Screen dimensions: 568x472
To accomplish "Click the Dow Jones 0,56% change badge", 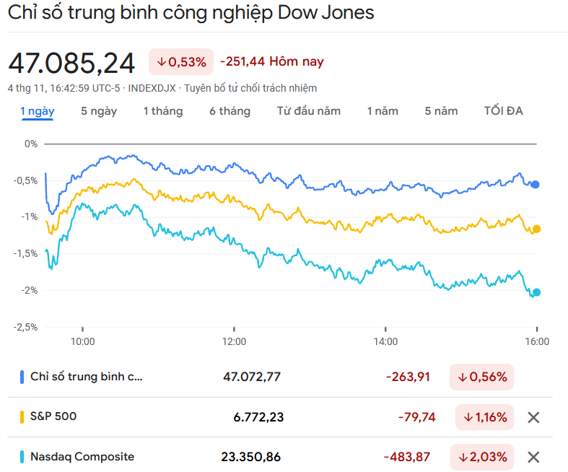I will point(481,377).
